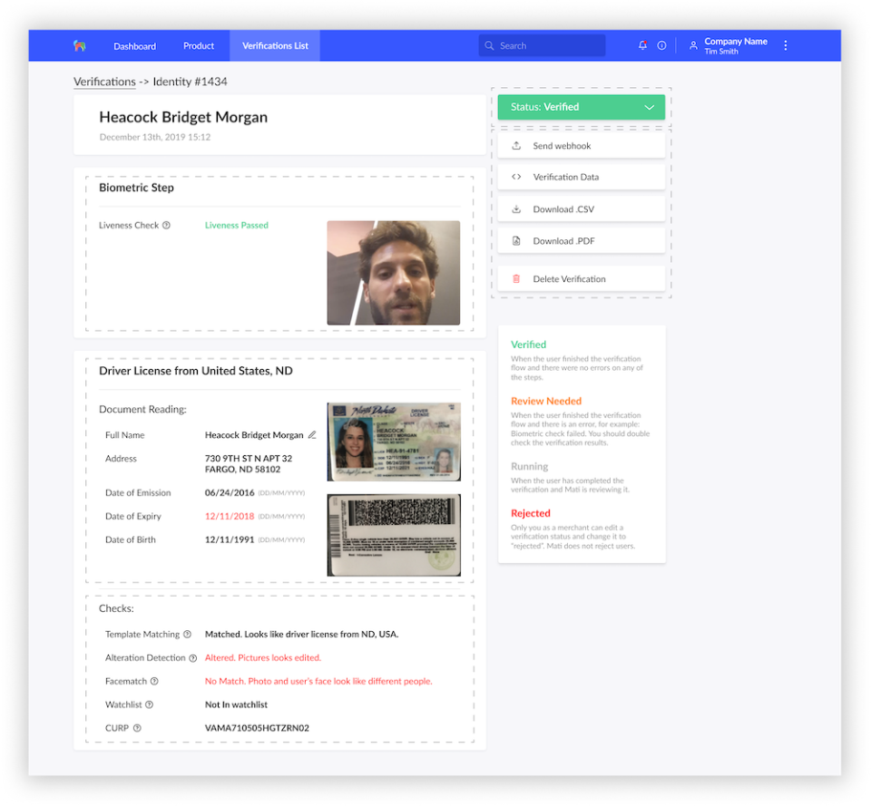The image size is (871, 806).
Task: Click help icon next to Facematch
Action: [154, 681]
